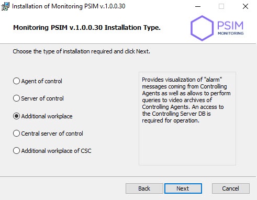Click the disabled maximize window icon
Image resolution: width=257 pixels, height=200 pixels.
221,6
